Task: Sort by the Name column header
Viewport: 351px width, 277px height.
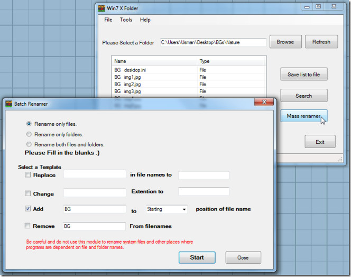Action: (x=154, y=61)
